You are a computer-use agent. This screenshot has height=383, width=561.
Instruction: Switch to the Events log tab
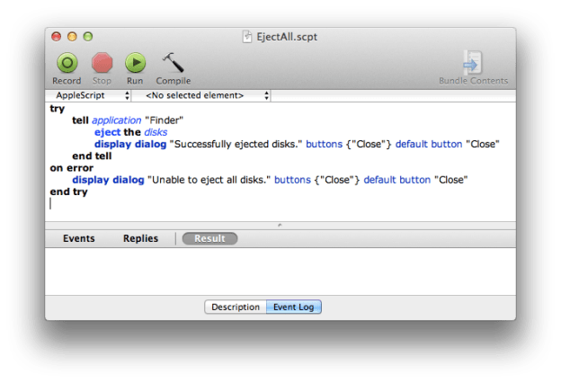pyautogui.click(x=79, y=238)
